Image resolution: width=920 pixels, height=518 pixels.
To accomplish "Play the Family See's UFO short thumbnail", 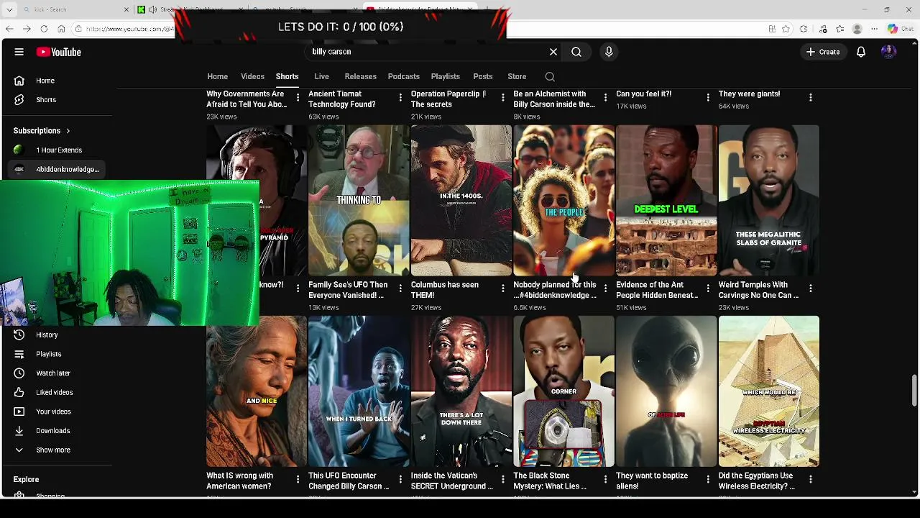I will pos(359,201).
